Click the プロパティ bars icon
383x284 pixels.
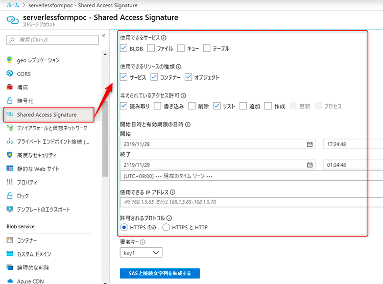coord(10,182)
